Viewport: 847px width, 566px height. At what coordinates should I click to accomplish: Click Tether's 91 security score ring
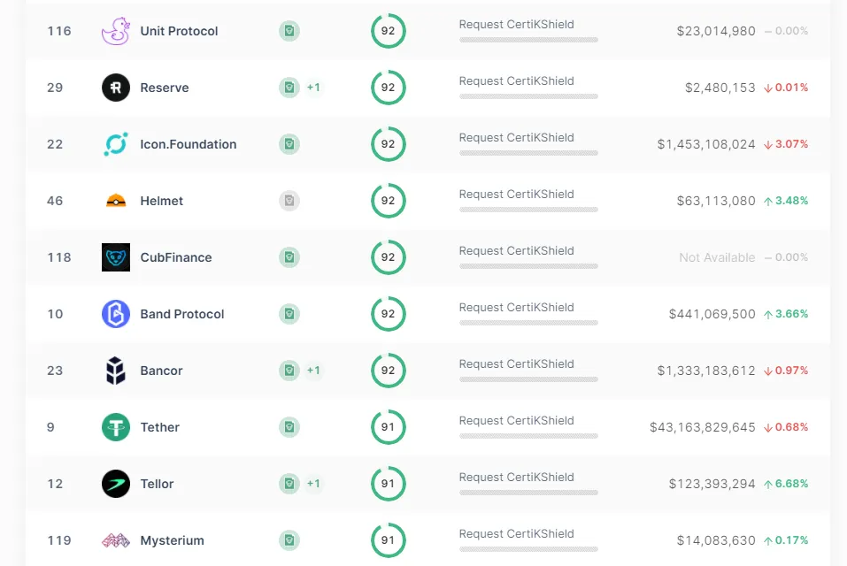click(388, 427)
